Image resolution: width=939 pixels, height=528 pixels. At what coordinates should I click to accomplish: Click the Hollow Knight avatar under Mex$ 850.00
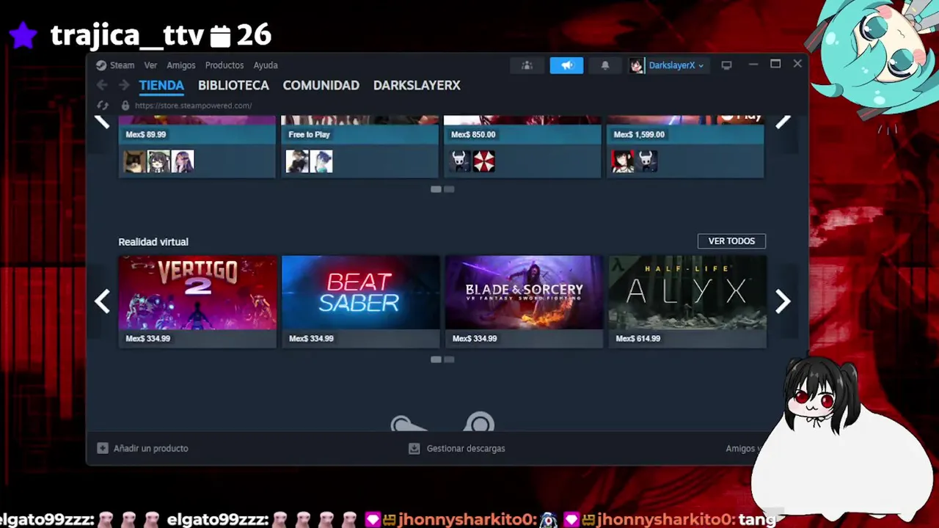[x=460, y=161]
